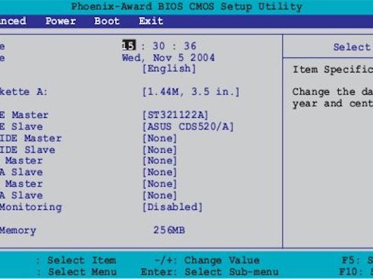The image size is (373, 279).
Task: Click the 'Enter: Select Sub-menu' hint
Action: point(210,272)
